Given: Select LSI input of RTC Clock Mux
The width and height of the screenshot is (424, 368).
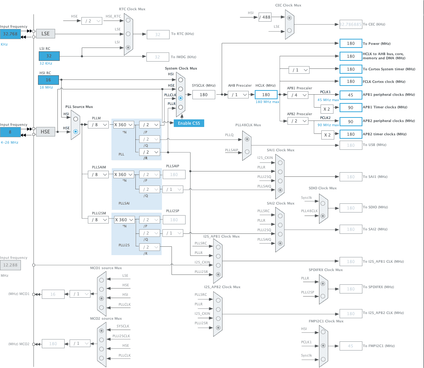Looking at the screenshot, I should 128,48.
